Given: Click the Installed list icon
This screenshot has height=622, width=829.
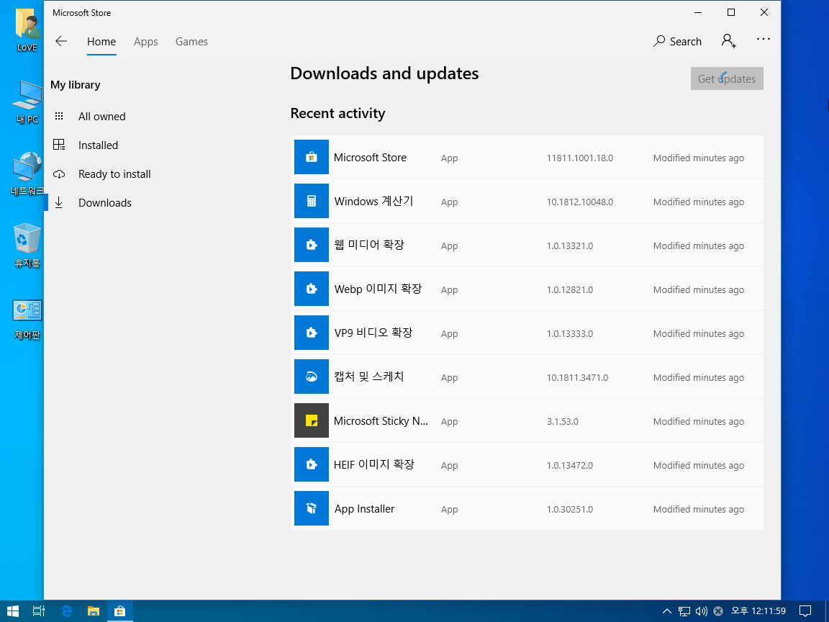Looking at the screenshot, I should [x=59, y=145].
